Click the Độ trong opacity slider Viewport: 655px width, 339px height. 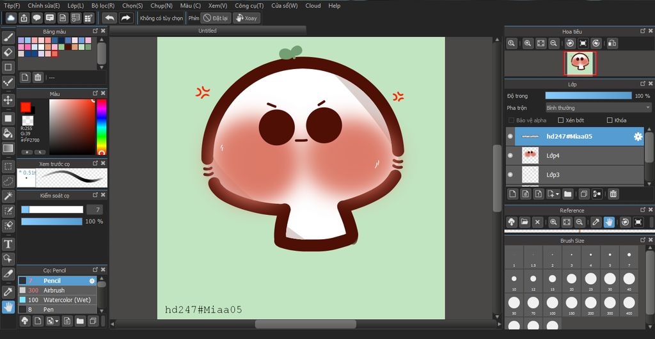coord(588,95)
